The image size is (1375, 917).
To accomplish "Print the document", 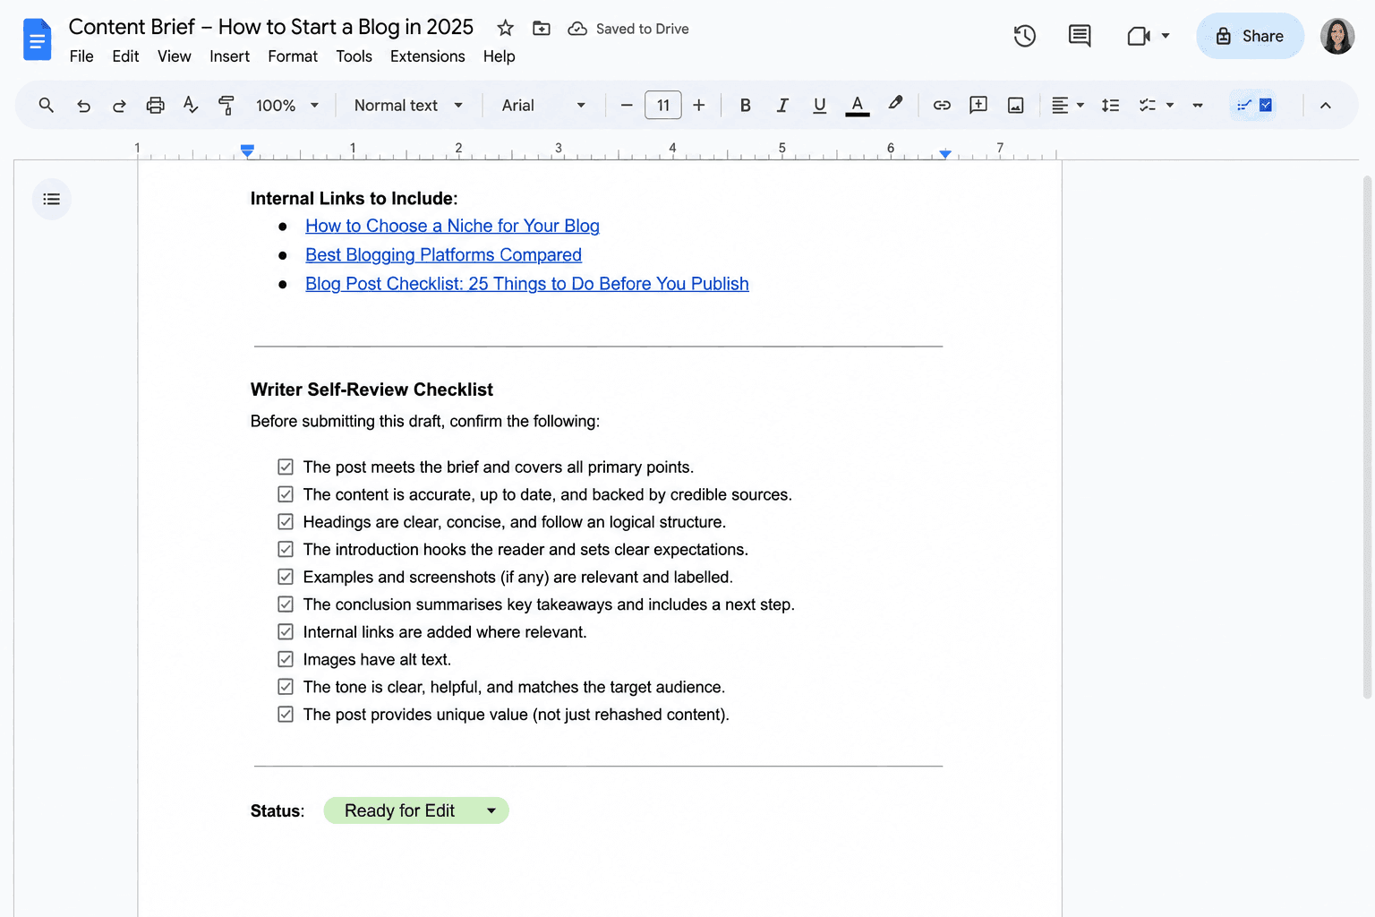I will [155, 105].
